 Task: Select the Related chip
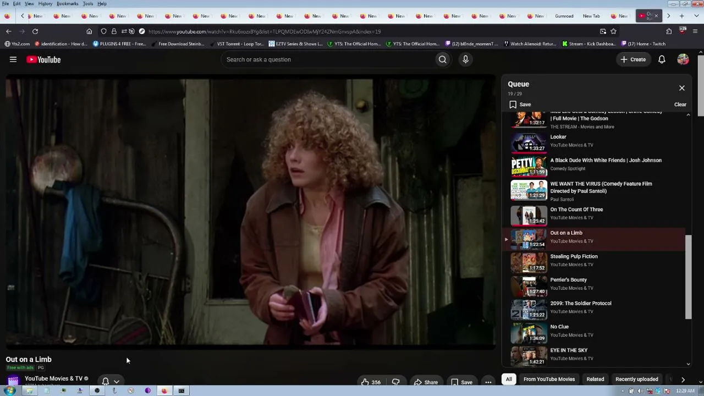click(x=595, y=379)
